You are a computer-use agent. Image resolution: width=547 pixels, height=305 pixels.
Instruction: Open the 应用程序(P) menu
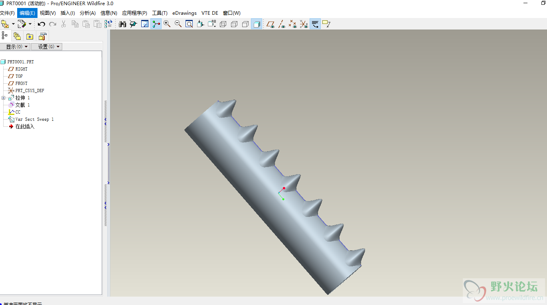[x=134, y=13]
